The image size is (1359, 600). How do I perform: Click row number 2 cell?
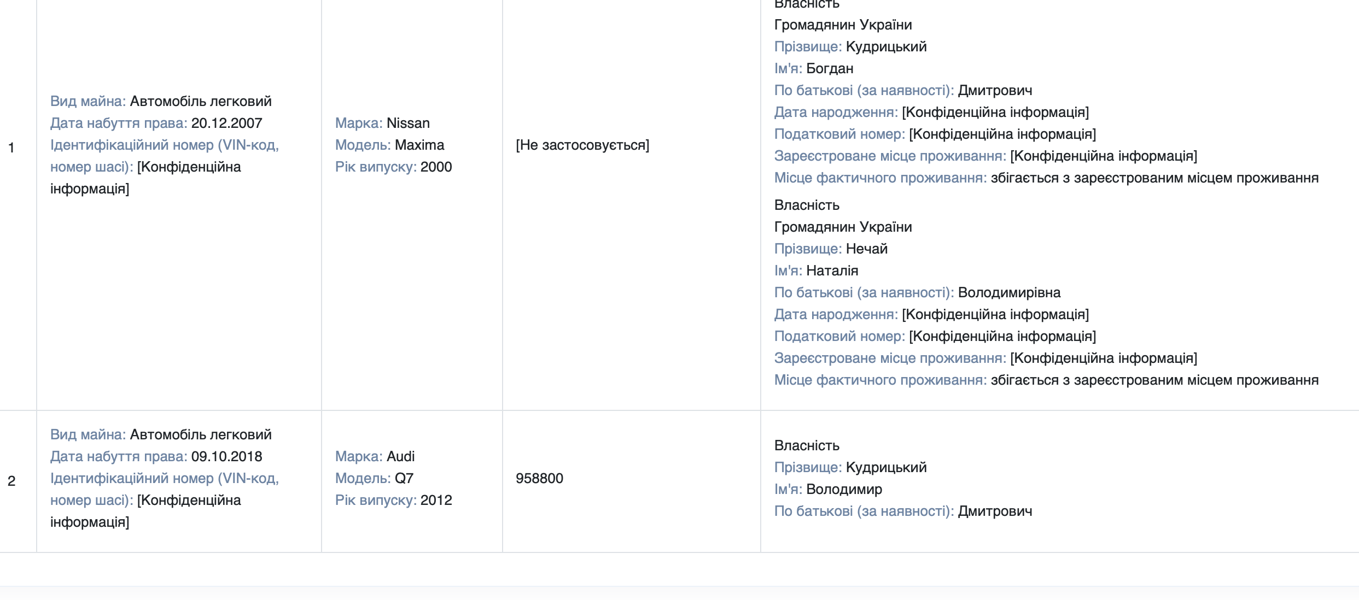[11, 481]
